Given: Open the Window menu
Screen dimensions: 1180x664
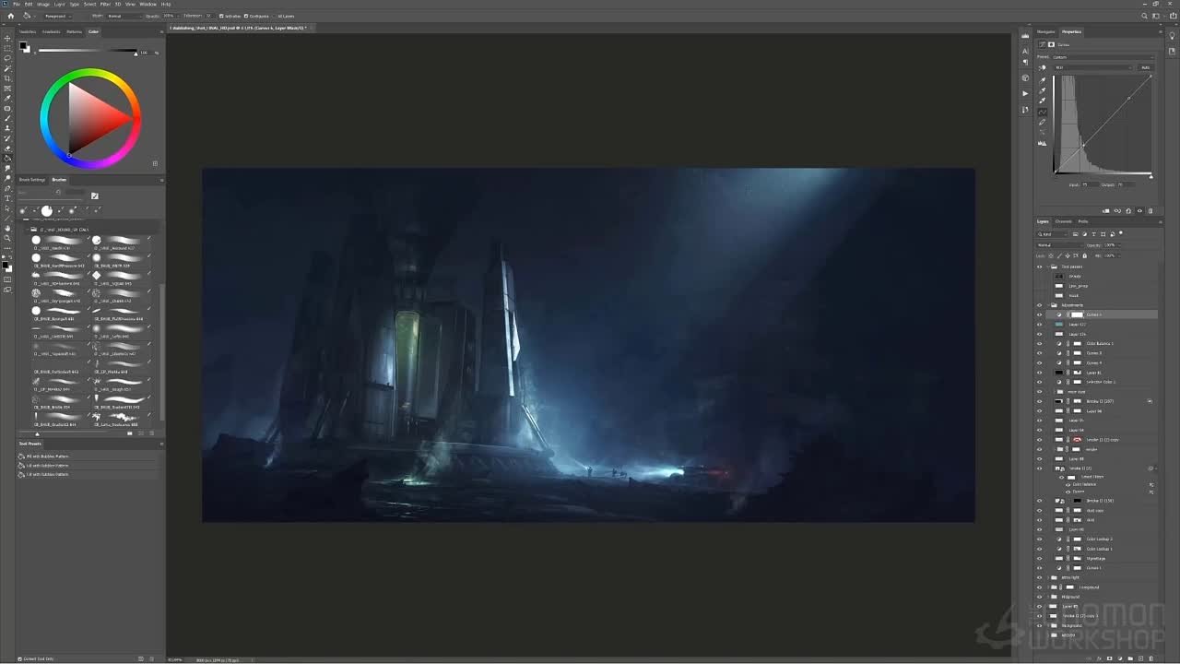Looking at the screenshot, I should coord(147,4).
